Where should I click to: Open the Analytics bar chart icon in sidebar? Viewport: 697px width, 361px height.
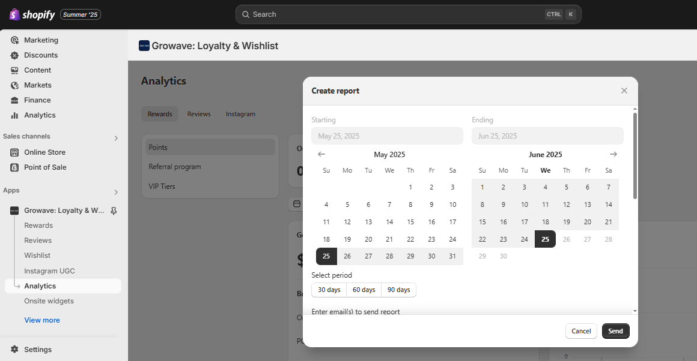tap(14, 115)
